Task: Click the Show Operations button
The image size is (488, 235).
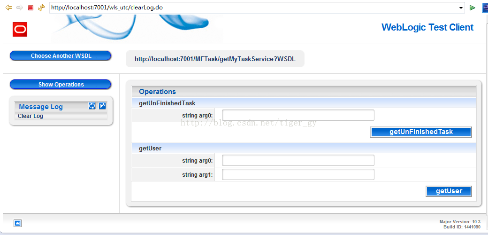Action: pyautogui.click(x=61, y=85)
